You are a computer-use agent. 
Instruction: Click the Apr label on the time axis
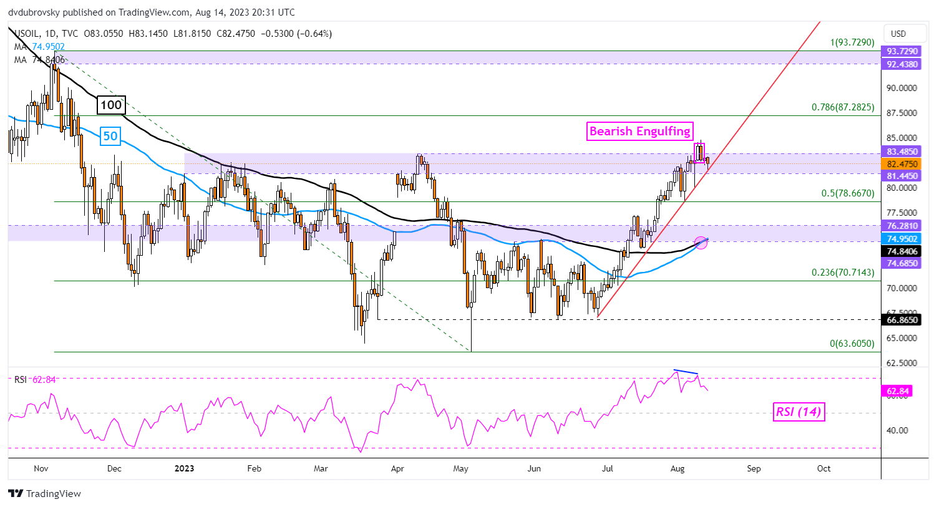point(396,468)
